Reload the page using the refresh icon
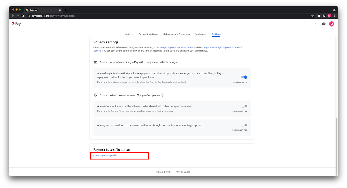Image resolution: width=347 pixels, height=188 pixels. tap(23, 16)
